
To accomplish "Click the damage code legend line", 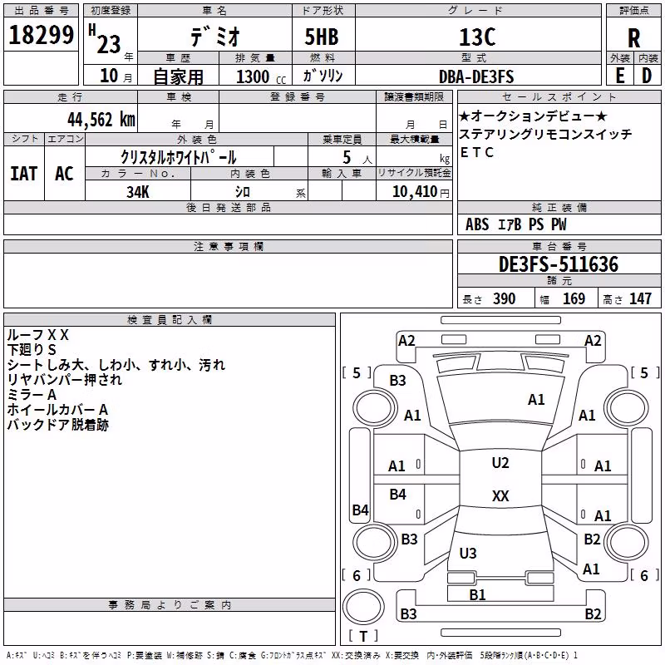I will pos(292,656).
